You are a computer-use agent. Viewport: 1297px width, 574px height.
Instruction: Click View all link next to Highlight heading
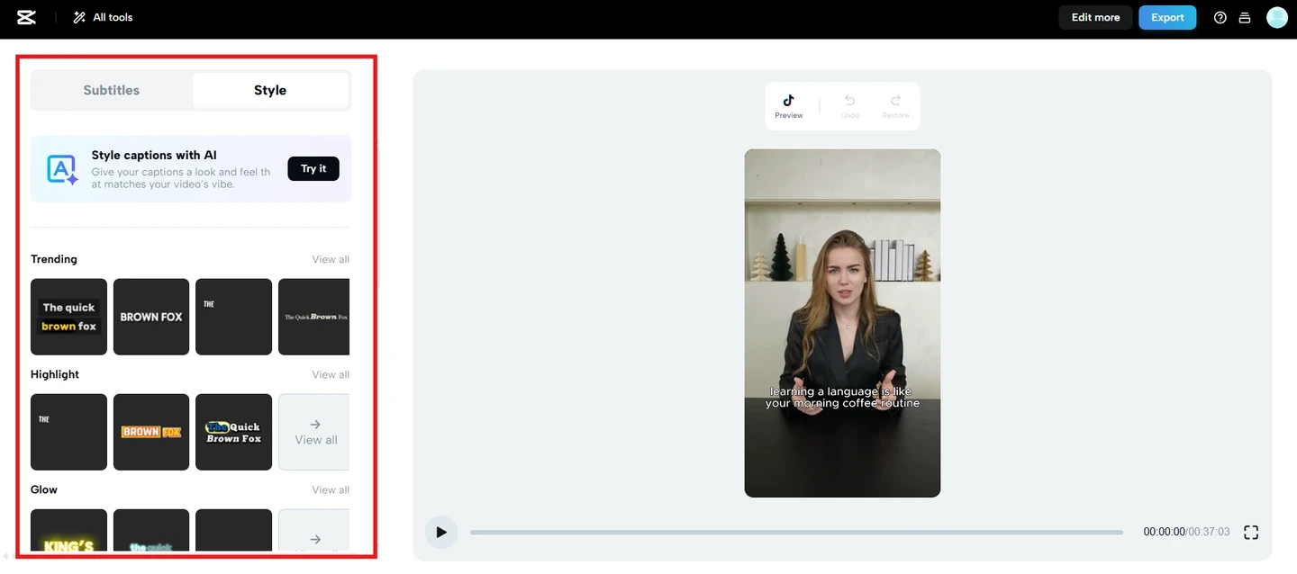tap(331, 374)
